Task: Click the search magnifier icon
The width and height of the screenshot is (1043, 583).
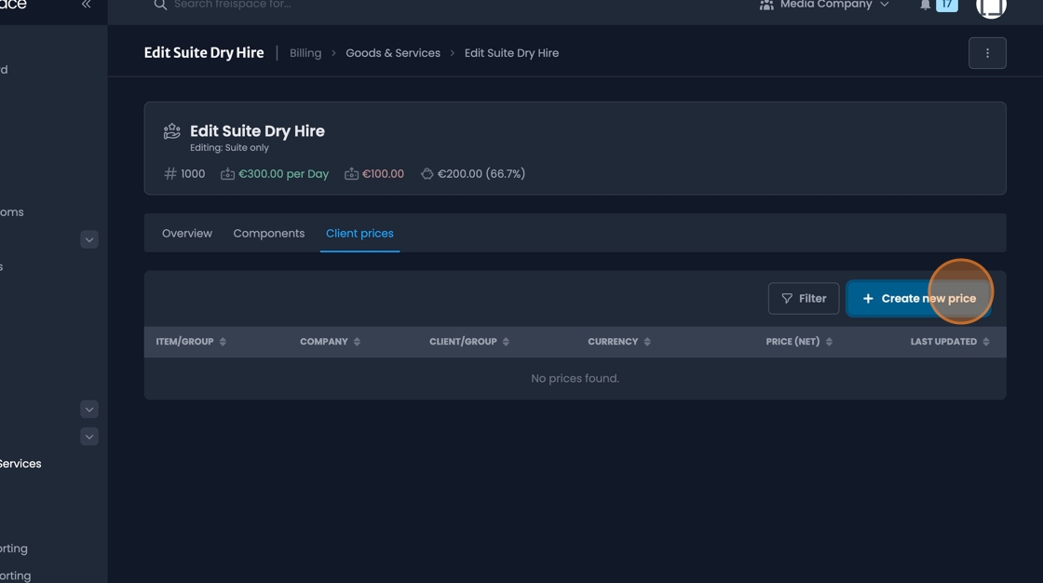Action: pos(159,5)
